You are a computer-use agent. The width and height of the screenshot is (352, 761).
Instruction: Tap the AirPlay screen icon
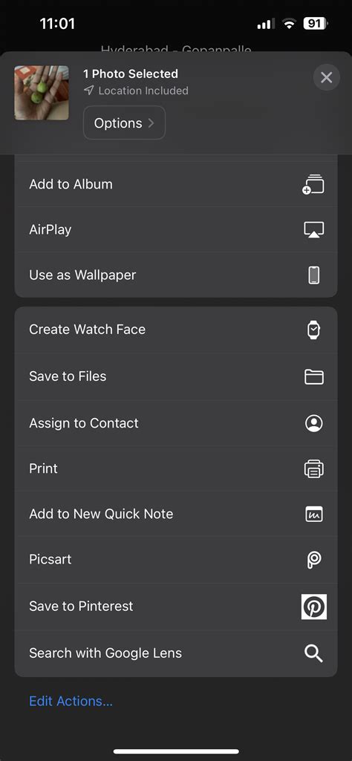(313, 229)
